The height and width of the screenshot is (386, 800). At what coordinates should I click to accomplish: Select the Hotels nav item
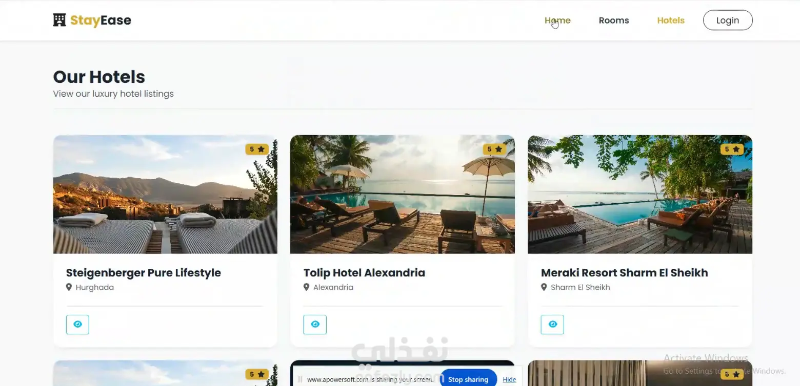[671, 20]
